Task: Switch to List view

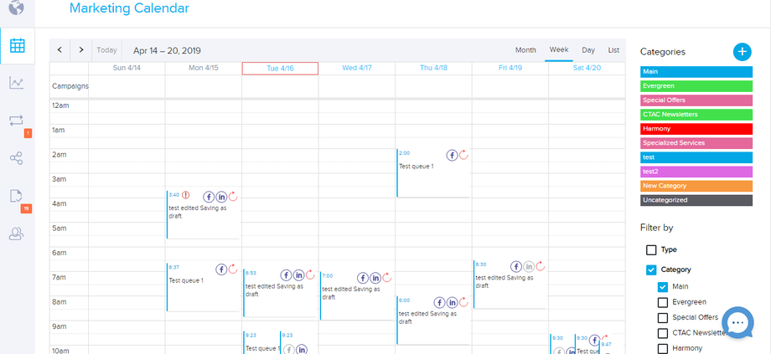Action: [613, 50]
